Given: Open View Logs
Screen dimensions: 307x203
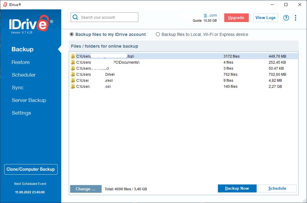Looking at the screenshot, I should tap(266, 18).
